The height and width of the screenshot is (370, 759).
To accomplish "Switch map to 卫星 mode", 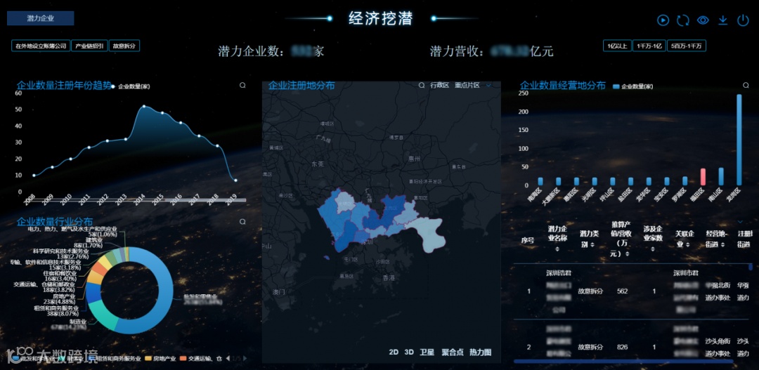I will 427,352.
